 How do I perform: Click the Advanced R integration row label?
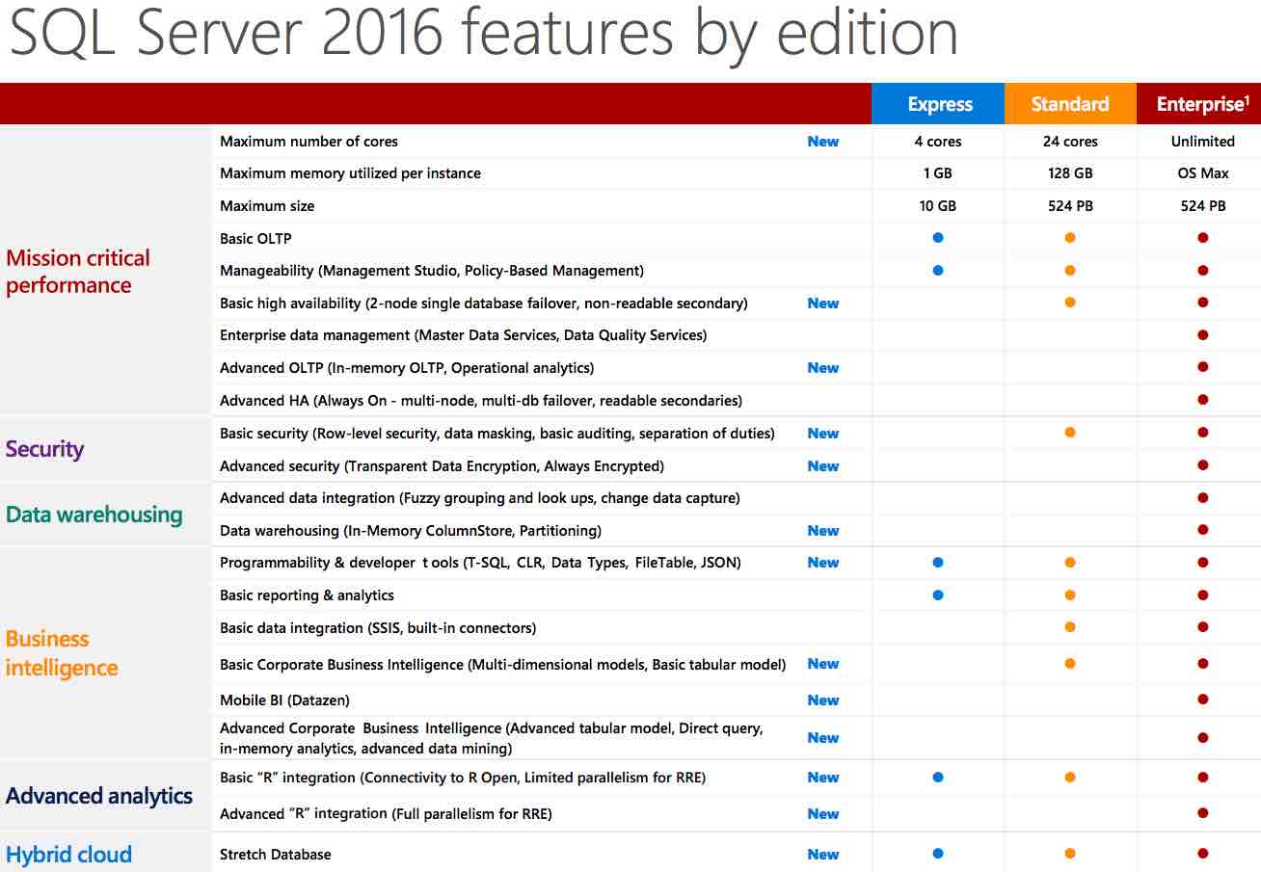[x=386, y=813]
